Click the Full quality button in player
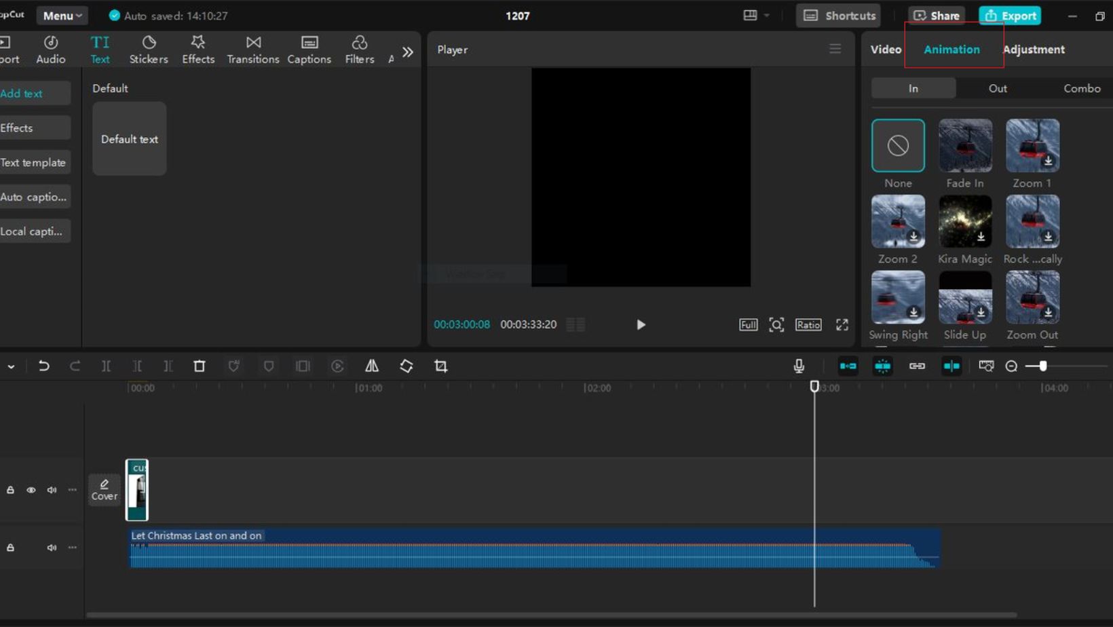Viewport: 1113px width, 627px height. click(748, 325)
